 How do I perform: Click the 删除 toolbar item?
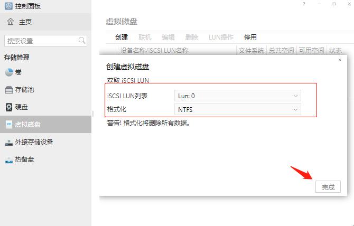click(x=191, y=37)
